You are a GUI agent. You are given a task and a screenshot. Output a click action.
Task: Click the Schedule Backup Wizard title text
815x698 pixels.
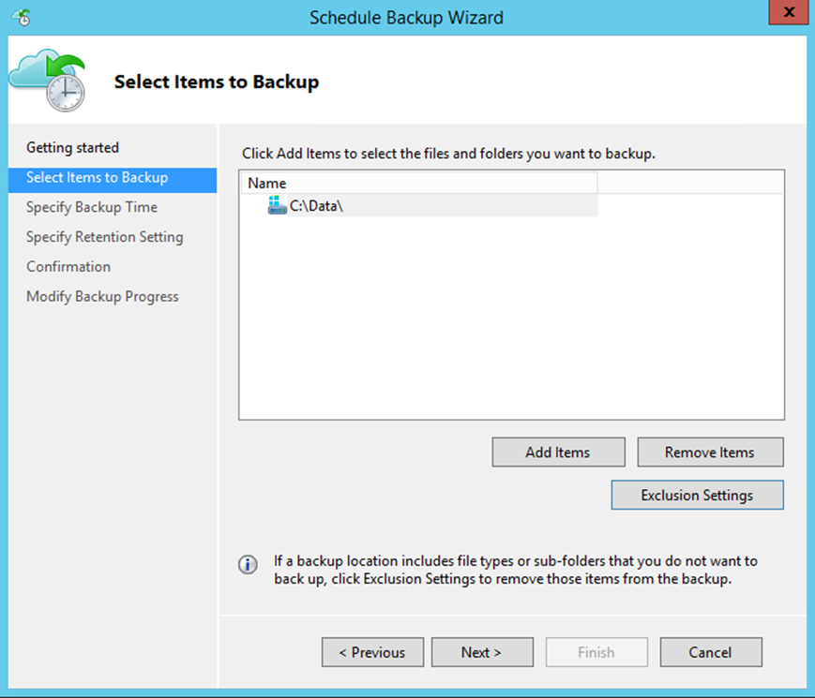tap(406, 18)
